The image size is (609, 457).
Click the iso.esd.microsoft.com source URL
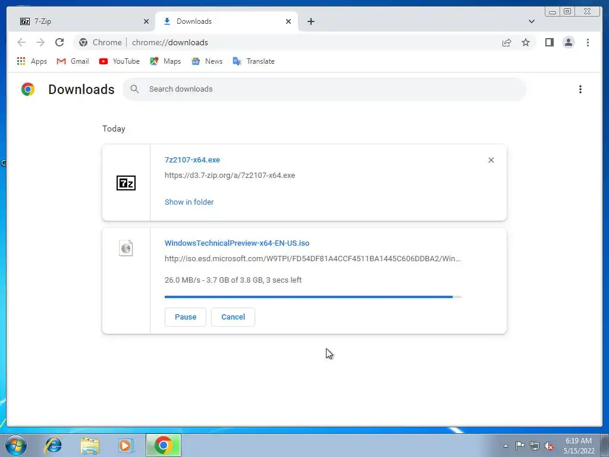[312, 259]
